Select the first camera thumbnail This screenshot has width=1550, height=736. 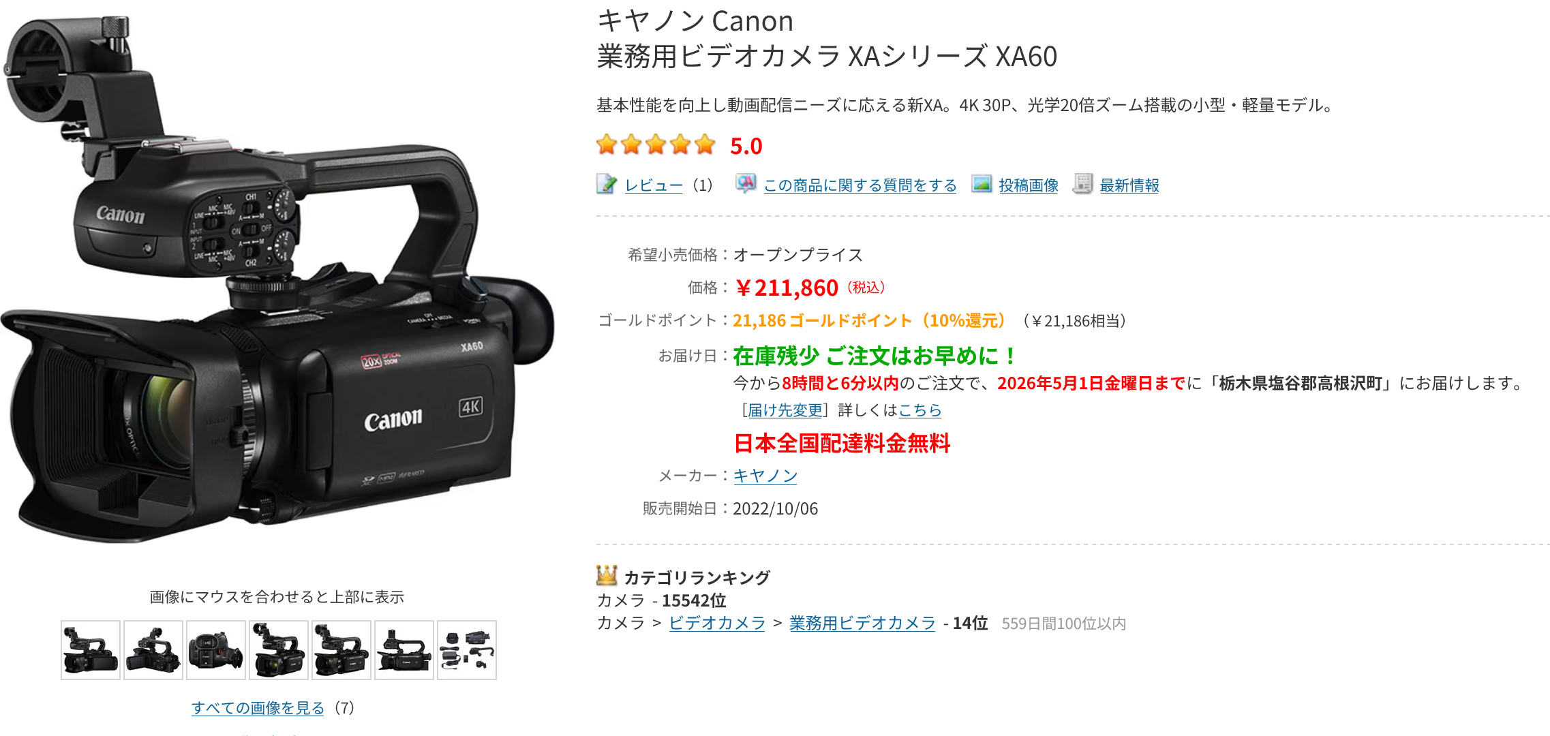tap(91, 650)
